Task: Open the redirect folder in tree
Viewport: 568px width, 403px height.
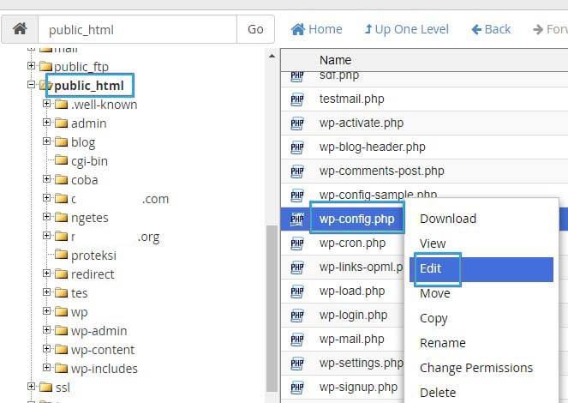Action: tap(93, 274)
